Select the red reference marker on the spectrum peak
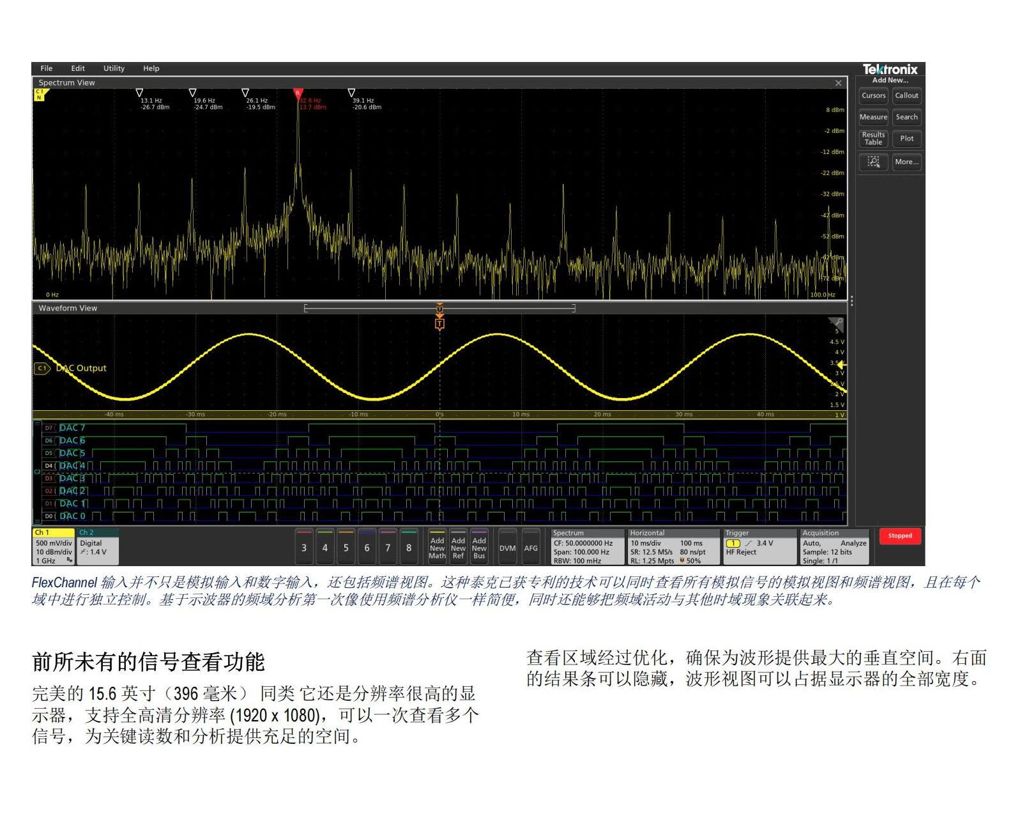The width and height of the screenshot is (1022, 839). pyautogui.click(x=298, y=94)
